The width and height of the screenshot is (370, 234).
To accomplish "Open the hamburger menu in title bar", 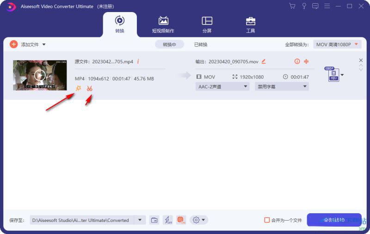I will [327, 6].
